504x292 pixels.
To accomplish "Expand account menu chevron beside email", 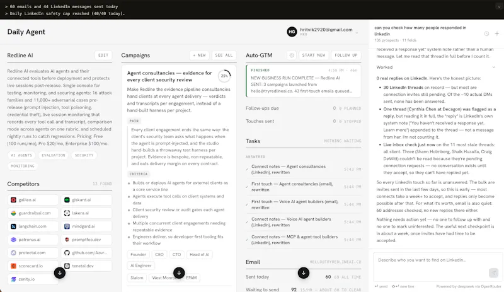I will [357, 33].
